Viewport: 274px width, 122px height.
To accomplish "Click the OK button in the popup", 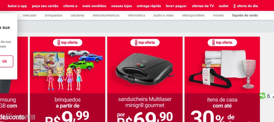I will tap(5, 62).
